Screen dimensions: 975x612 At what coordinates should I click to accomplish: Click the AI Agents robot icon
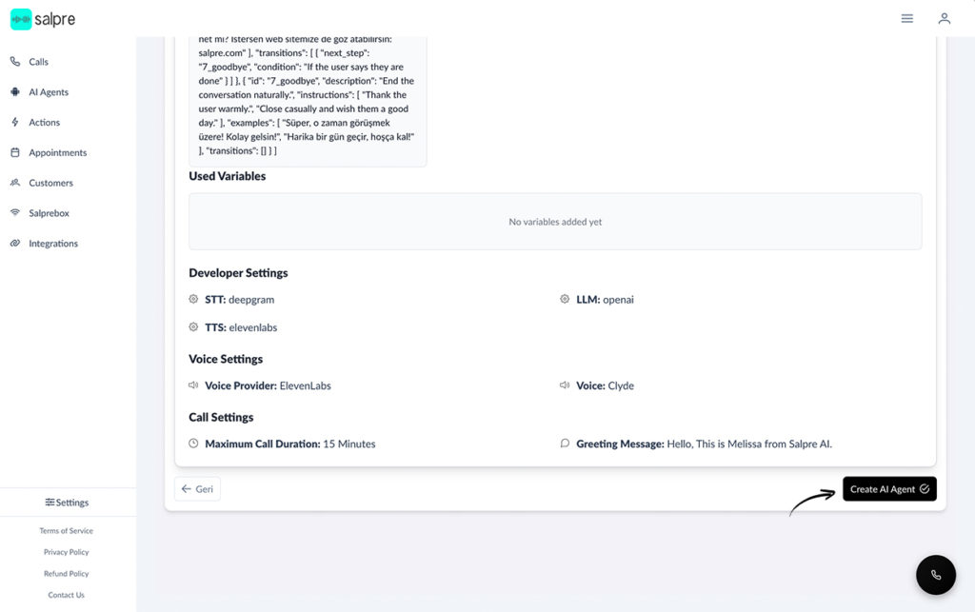[x=15, y=92]
